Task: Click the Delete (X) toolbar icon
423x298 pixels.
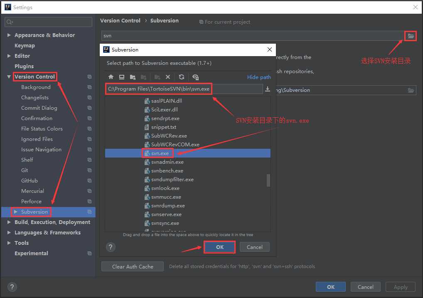Action: [168, 77]
